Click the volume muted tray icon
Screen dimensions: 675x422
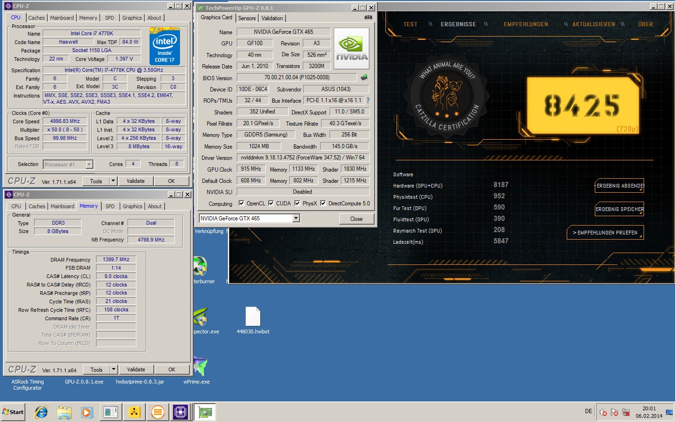click(x=603, y=413)
